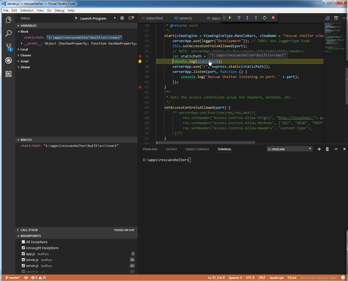
Task: Create a new terminal with plus icon
Action: (x=319, y=149)
